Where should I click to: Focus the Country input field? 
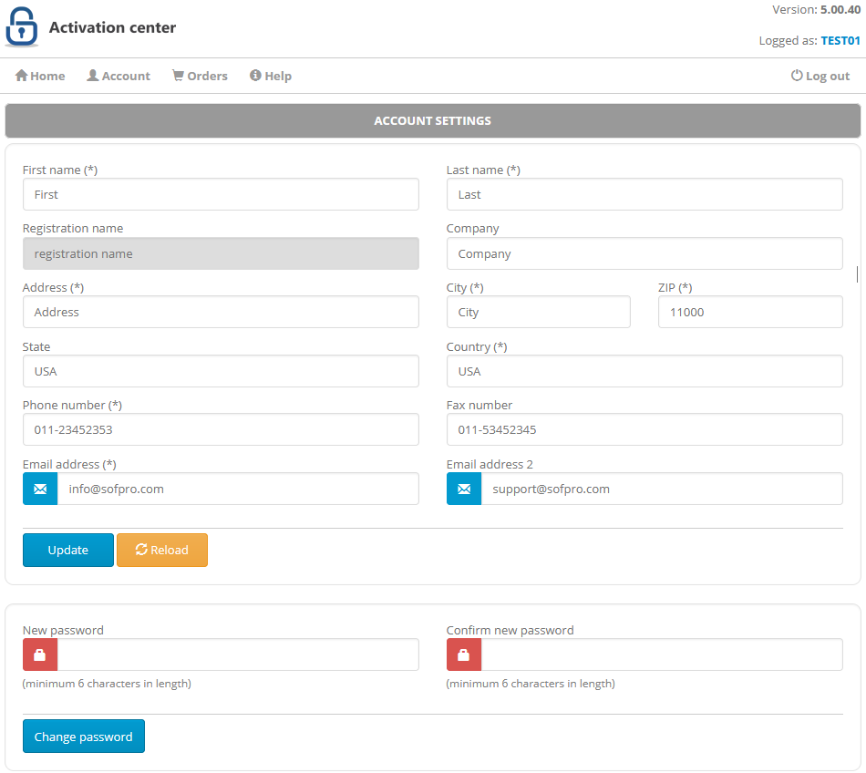644,371
